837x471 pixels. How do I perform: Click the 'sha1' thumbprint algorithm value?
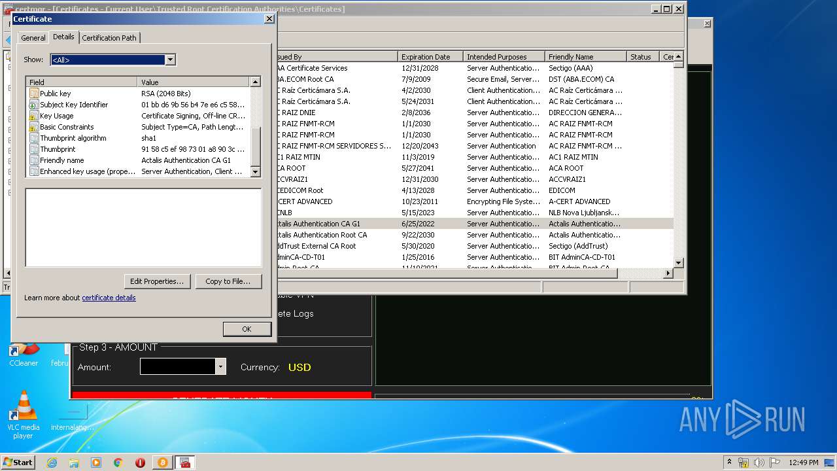coord(149,138)
